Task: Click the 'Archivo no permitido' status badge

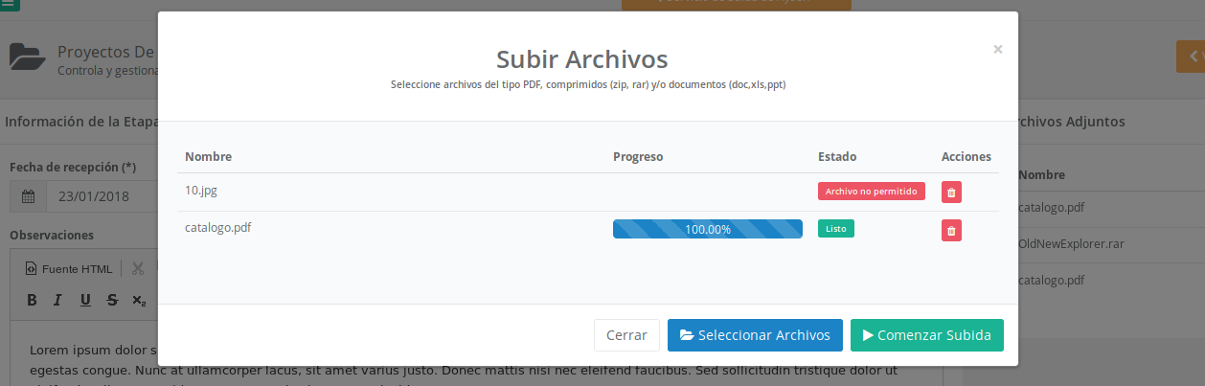Action: click(871, 191)
